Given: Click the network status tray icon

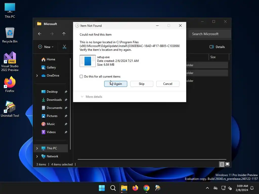Looking at the screenshot, I should pyautogui.click(x=224, y=188).
